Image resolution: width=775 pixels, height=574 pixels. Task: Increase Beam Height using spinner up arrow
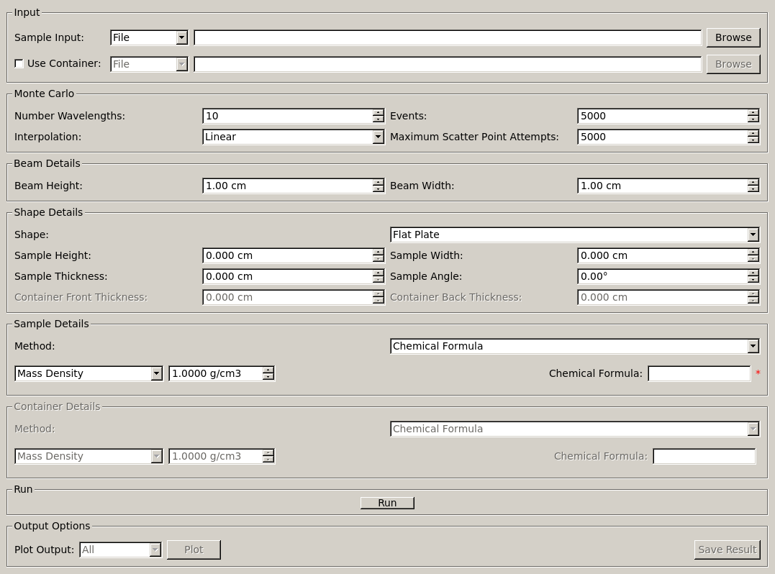click(x=378, y=183)
